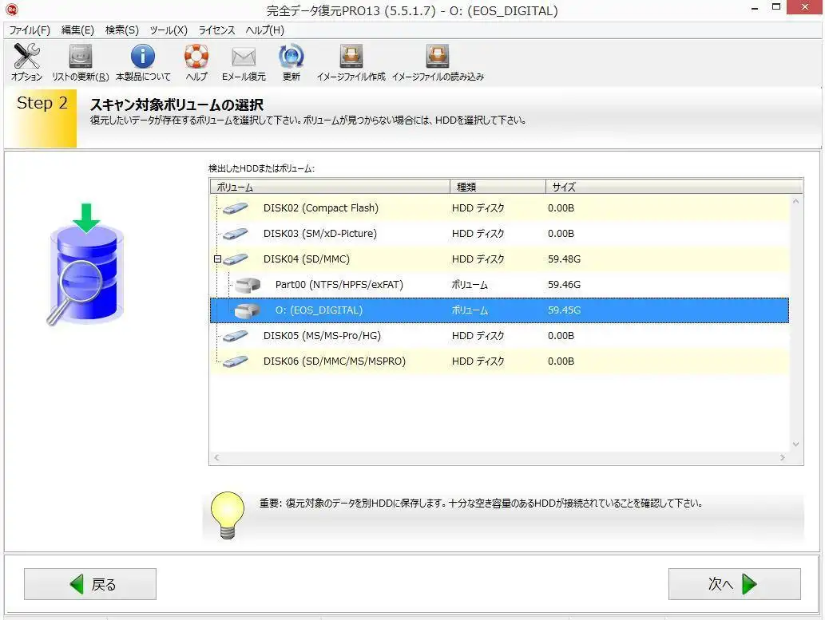Collapse the DISK04 (SD/MMC) tree node
This screenshot has width=825, height=620.
pyautogui.click(x=217, y=259)
